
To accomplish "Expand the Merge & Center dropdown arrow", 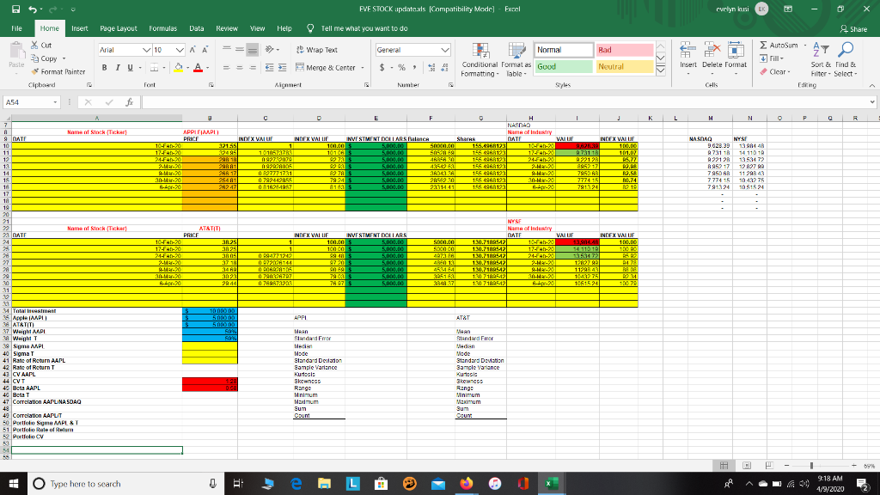I will coord(363,68).
